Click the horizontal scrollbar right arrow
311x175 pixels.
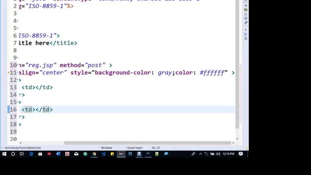click(x=233, y=143)
